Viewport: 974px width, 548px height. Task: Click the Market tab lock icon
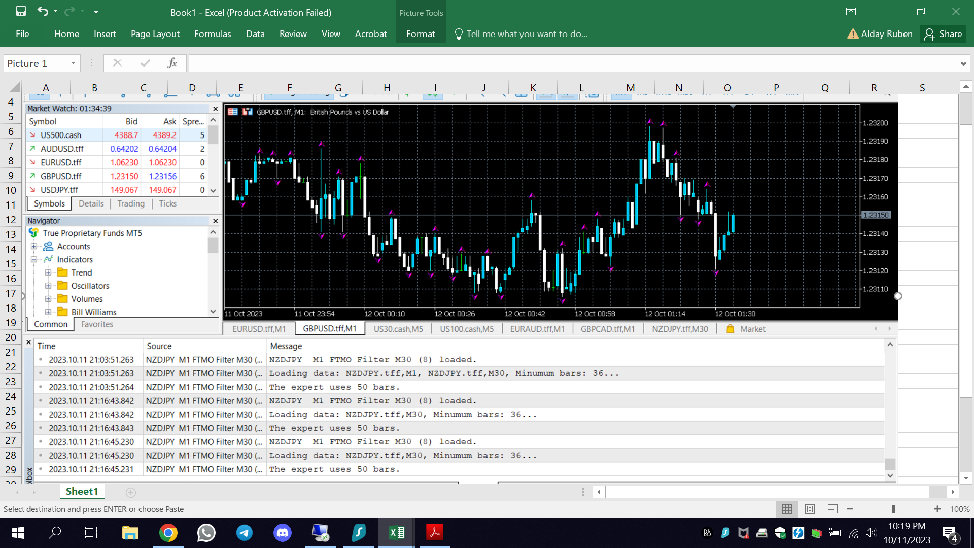(x=730, y=329)
